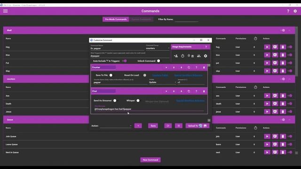Click the export button beside Upload To
Image resolution: width=301 pixels, height=169 pixels.
tap(179, 126)
